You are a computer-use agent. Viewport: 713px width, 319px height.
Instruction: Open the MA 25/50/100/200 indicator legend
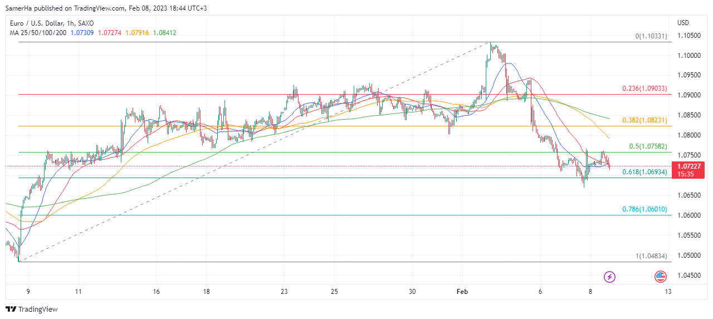38,33
